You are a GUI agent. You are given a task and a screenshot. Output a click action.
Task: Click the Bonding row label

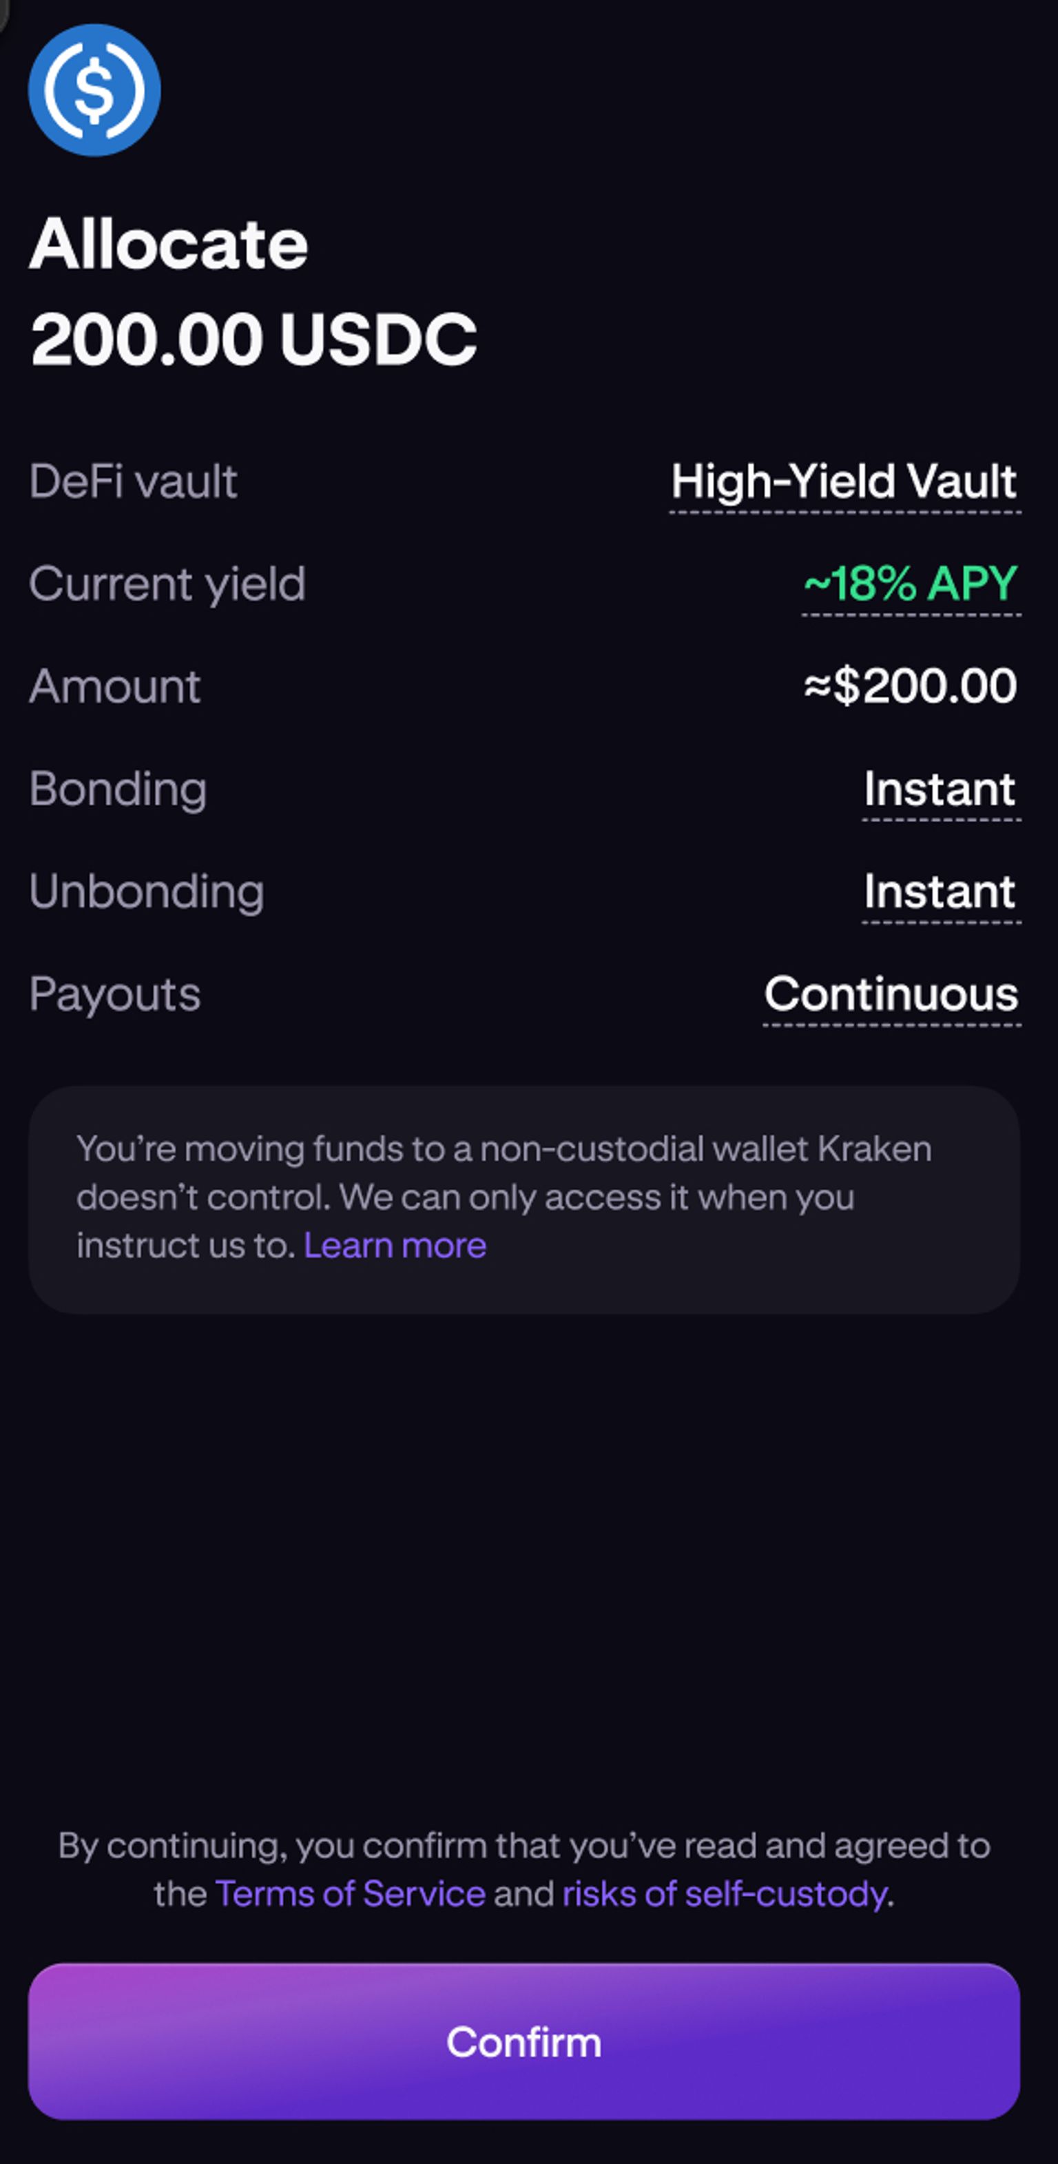pos(118,790)
